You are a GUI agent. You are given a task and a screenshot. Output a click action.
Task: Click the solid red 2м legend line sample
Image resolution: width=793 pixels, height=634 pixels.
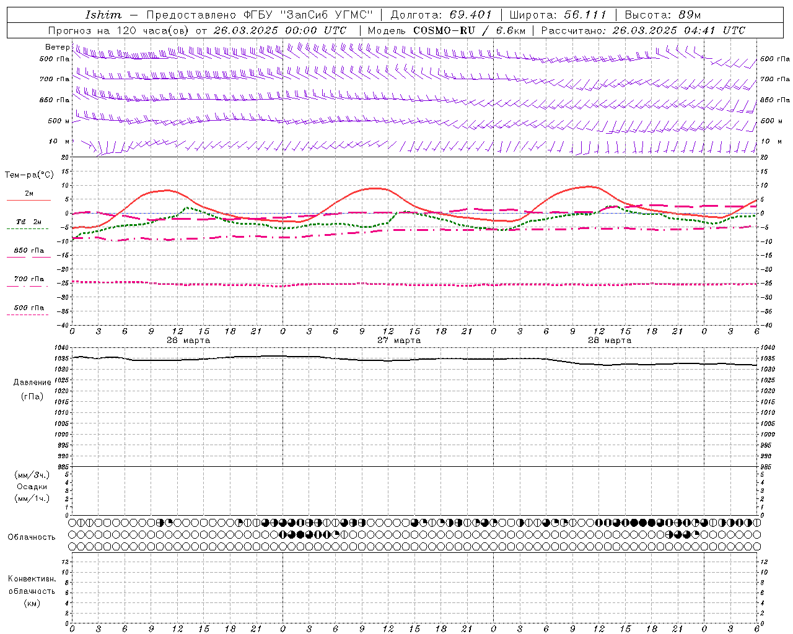[28, 200]
